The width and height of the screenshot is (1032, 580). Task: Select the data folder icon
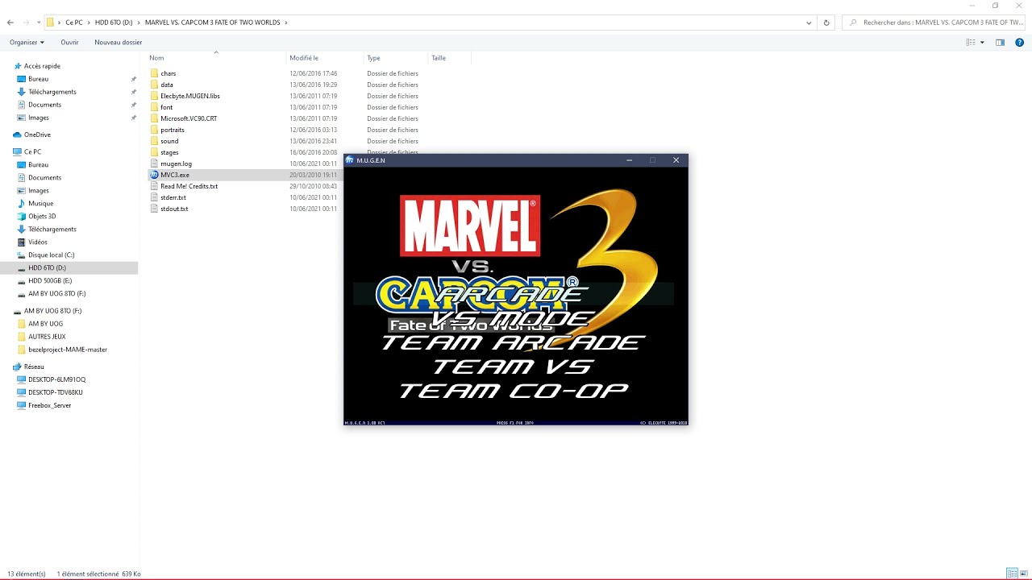click(x=154, y=85)
